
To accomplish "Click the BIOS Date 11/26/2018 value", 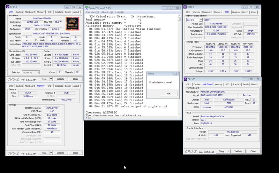I will (229, 123).
